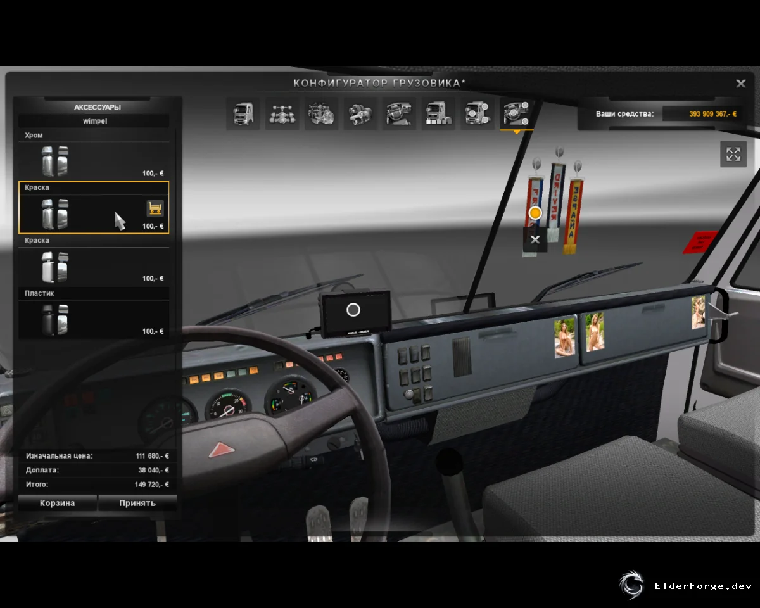This screenshot has width=760, height=608.
Task: Open the Корзина cart
Action: [x=58, y=503]
